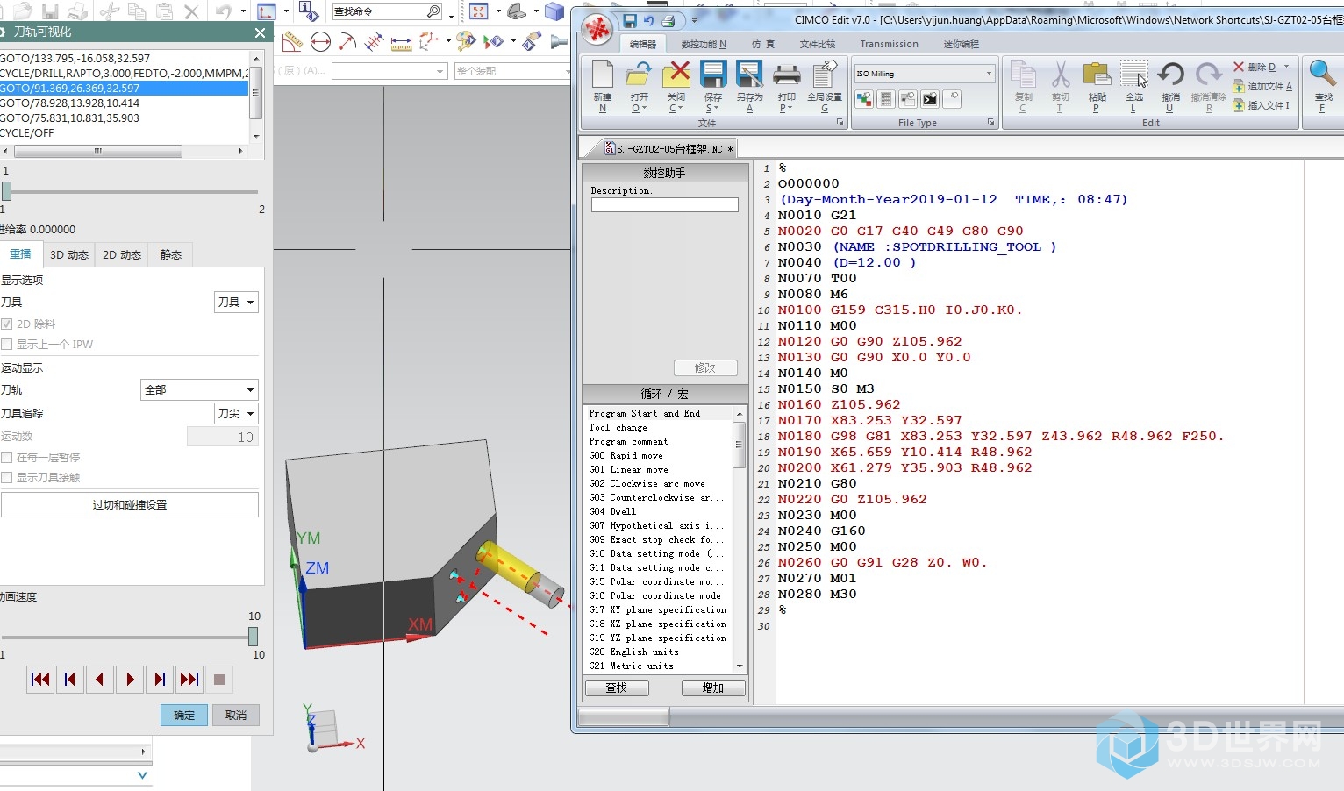Image resolution: width=1344 pixels, height=791 pixels.
Task: Click the NX diameter circle measure icon
Action: click(320, 42)
